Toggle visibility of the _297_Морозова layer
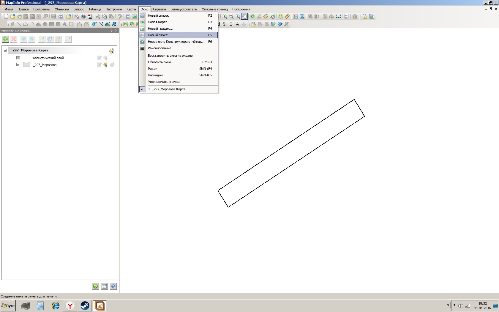 (18, 64)
